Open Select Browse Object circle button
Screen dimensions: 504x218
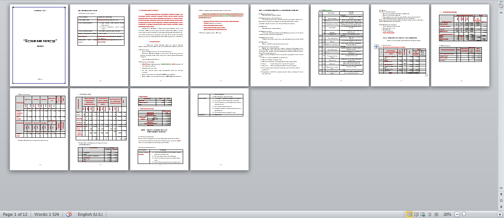pyautogui.click(x=501, y=200)
